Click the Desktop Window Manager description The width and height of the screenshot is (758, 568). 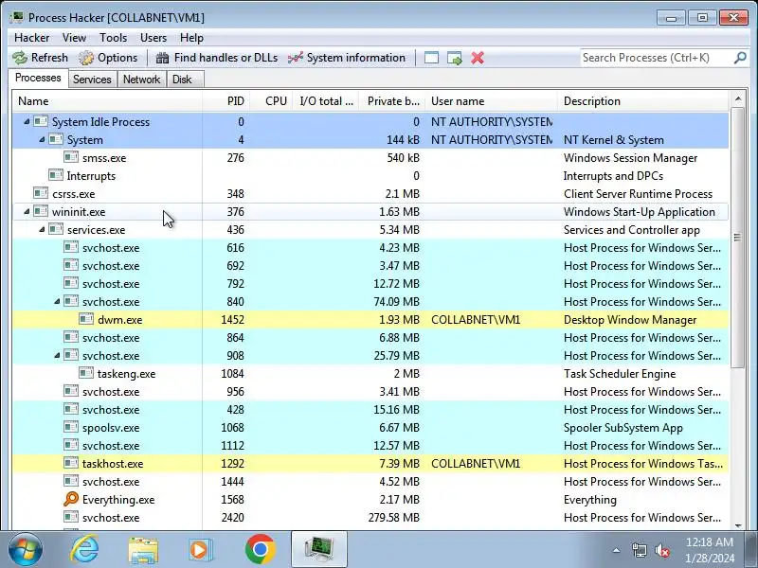coord(630,320)
